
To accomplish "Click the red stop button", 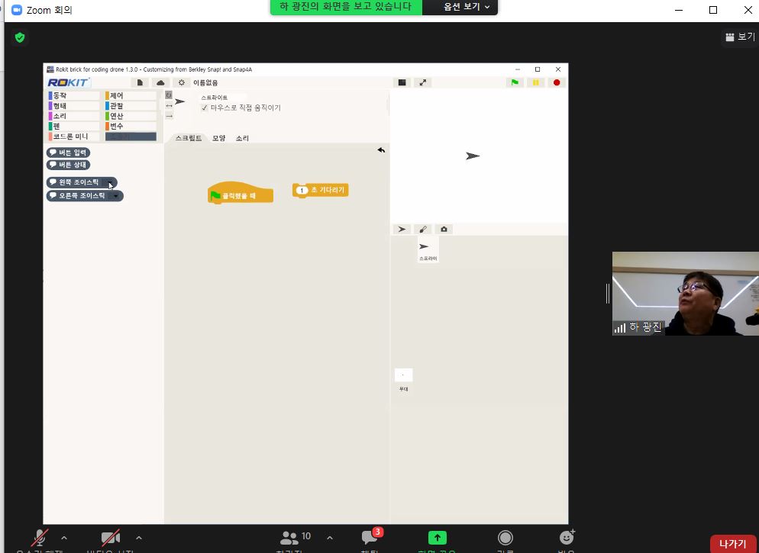I will tap(557, 82).
